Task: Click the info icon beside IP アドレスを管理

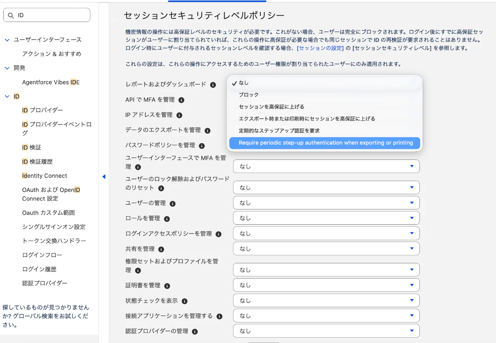Action: click(179, 116)
